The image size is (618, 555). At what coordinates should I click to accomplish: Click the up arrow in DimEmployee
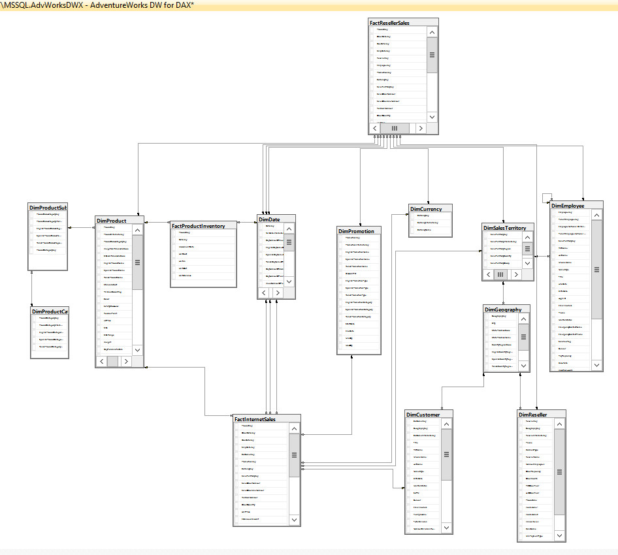coord(596,215)
